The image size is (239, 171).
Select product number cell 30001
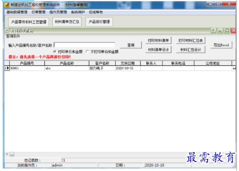point(27,68)
